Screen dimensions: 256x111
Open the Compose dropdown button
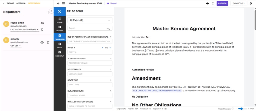point(239,3)
